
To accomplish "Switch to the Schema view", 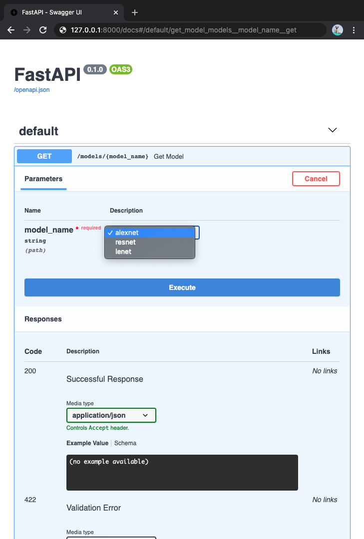I will pyautogui.click(x=125, y=443).
